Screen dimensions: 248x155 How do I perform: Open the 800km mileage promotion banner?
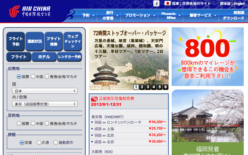(208, 57)
